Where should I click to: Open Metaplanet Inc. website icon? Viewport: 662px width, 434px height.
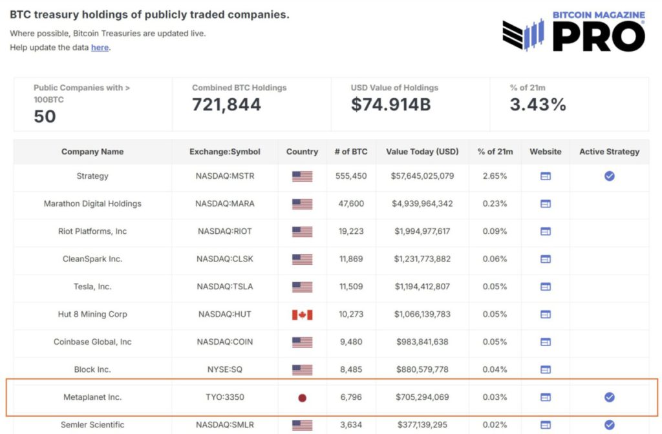[546, 397]
